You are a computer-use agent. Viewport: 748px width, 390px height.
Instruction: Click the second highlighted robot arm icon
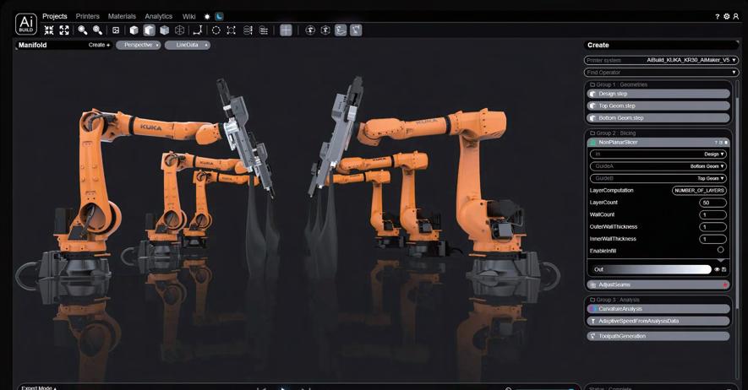356,30
